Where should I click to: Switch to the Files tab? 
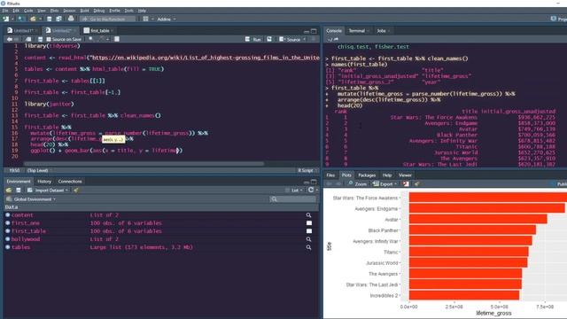(x=330, y=175)
